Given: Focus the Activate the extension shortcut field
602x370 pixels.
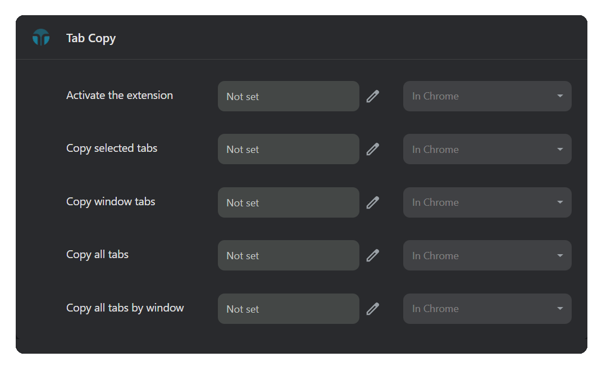Looking at the screenshot, I should 288,96.
